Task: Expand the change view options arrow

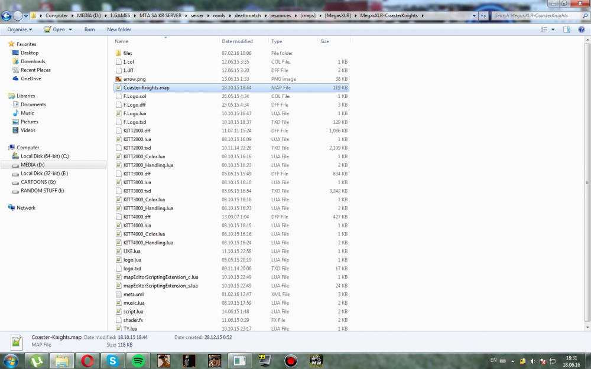Action: pyautogui.click(x=553, y=30)
